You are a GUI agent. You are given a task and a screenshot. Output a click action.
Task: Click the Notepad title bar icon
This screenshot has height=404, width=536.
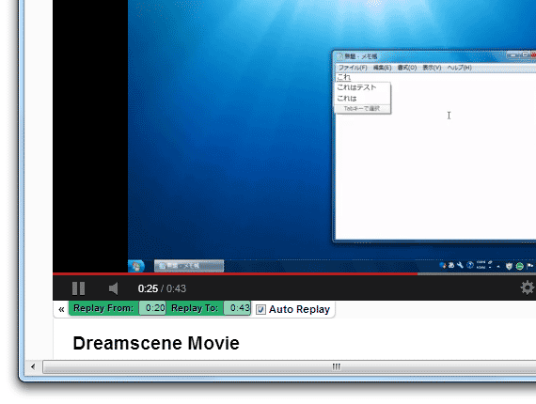point(340,56)
